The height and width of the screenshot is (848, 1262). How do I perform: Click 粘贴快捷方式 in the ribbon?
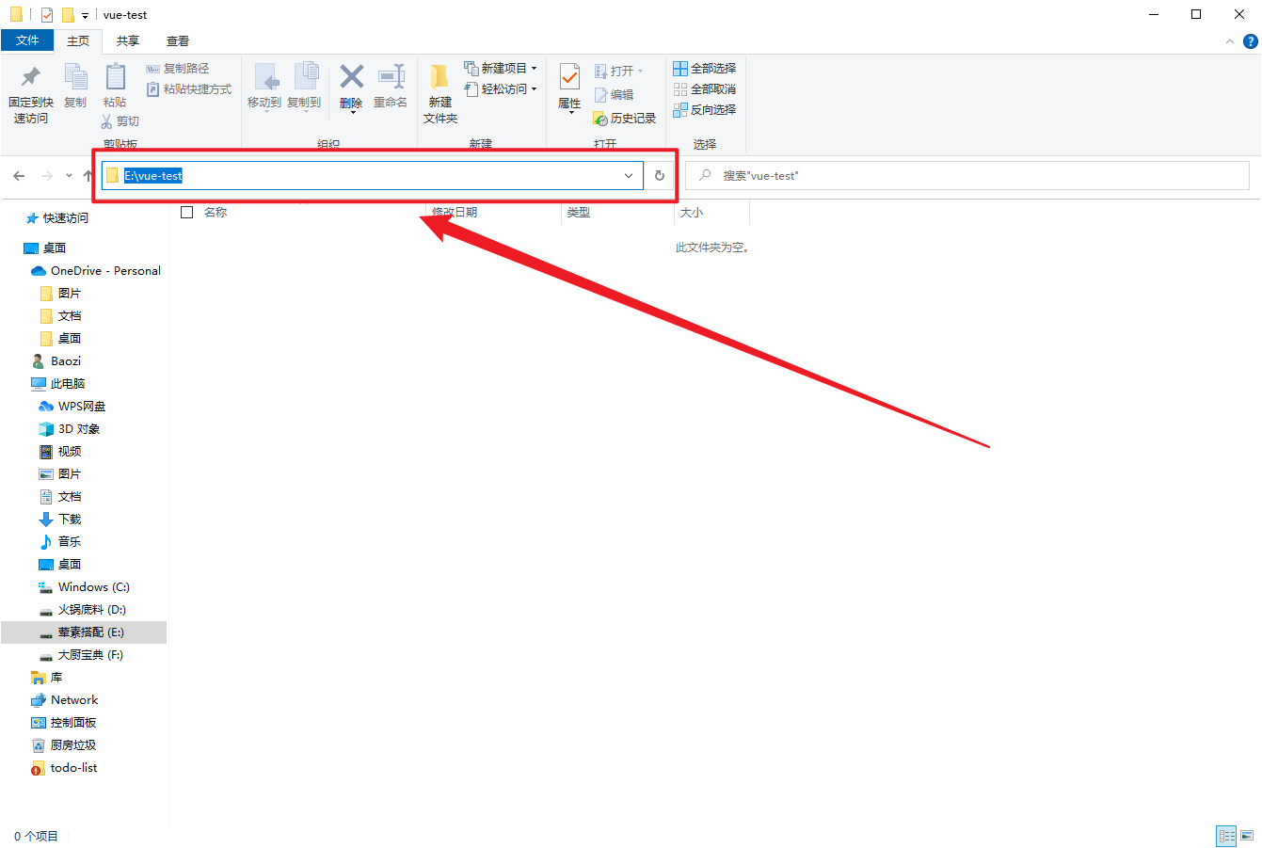tap(189, 89)
